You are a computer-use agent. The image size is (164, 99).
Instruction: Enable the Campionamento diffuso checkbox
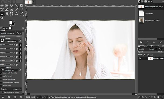3,92
